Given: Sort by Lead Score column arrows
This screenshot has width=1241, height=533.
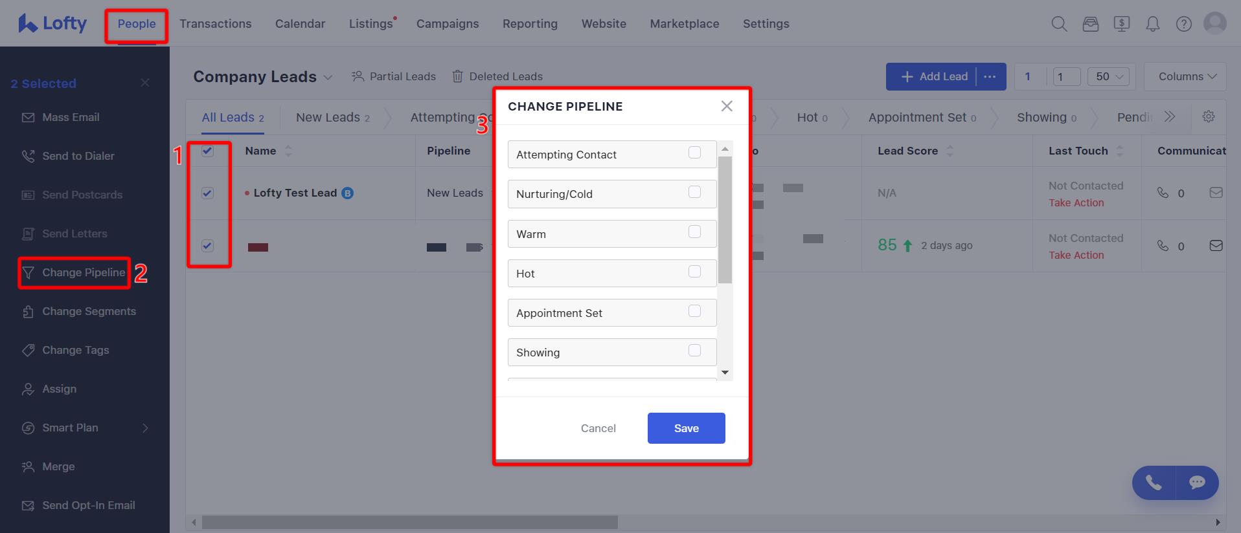Looking at the screenshot, I should click(x=950, y=151).
